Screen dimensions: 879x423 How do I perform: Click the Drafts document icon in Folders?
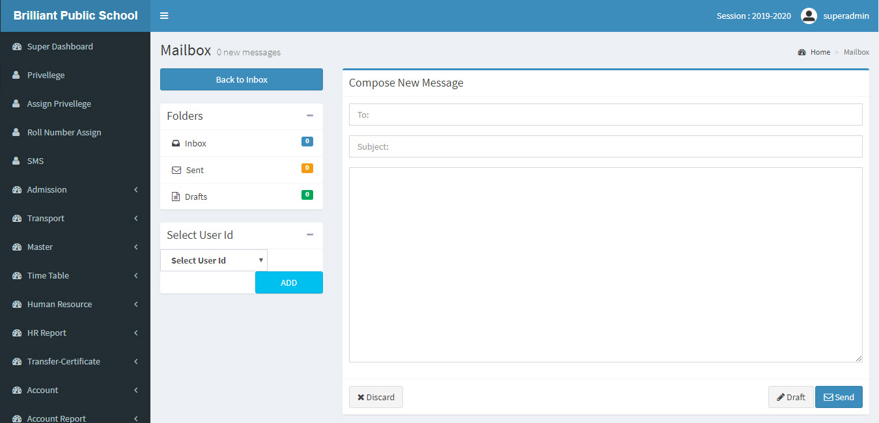[176, 197]
